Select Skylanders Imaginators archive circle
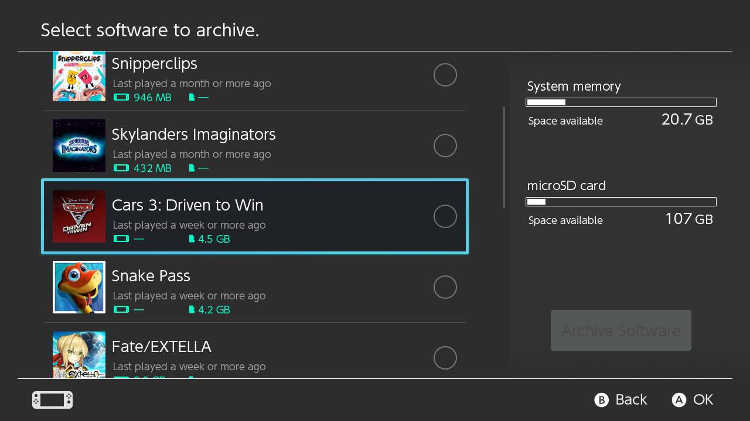This screenshot has height=421, width=750. [x=445, y=145]
